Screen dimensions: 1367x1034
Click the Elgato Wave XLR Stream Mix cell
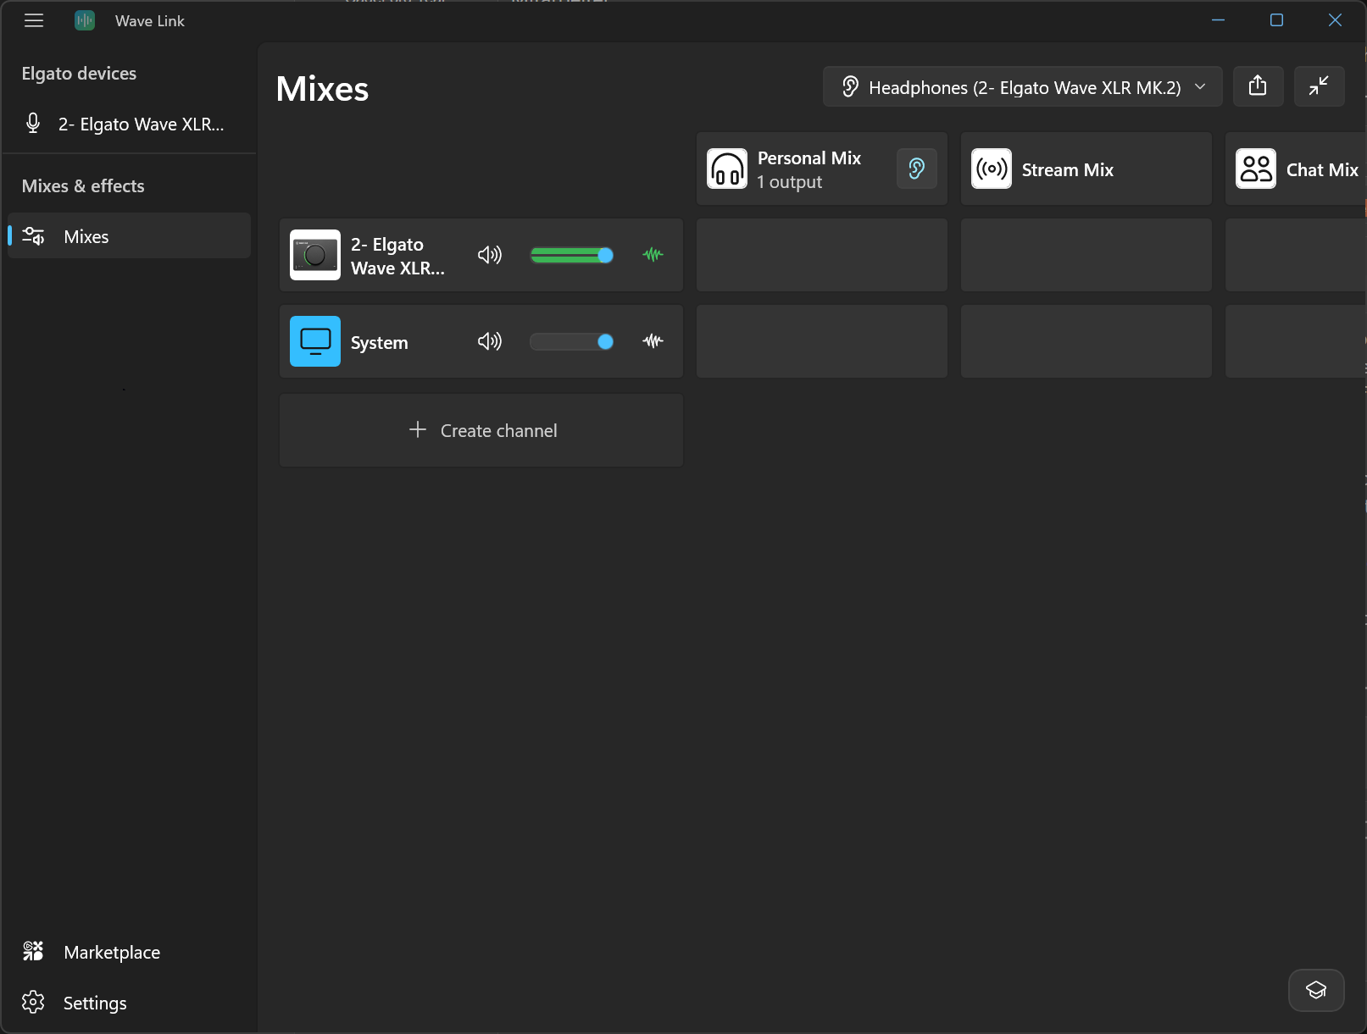pyautogui.click(x=1086, y=255)
